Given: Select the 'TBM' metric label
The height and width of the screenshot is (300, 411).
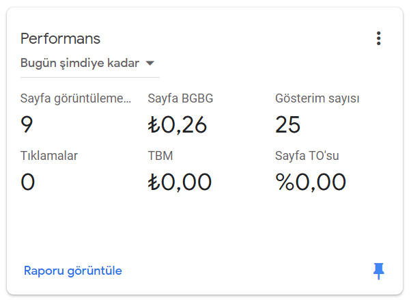Looking at the screenshot, I should pos(160,156).
